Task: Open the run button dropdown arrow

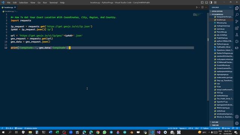Action: click(x=199, y=7)
